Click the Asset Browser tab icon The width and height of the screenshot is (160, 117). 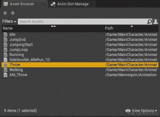pyautogui.click(x=5, y=4)
